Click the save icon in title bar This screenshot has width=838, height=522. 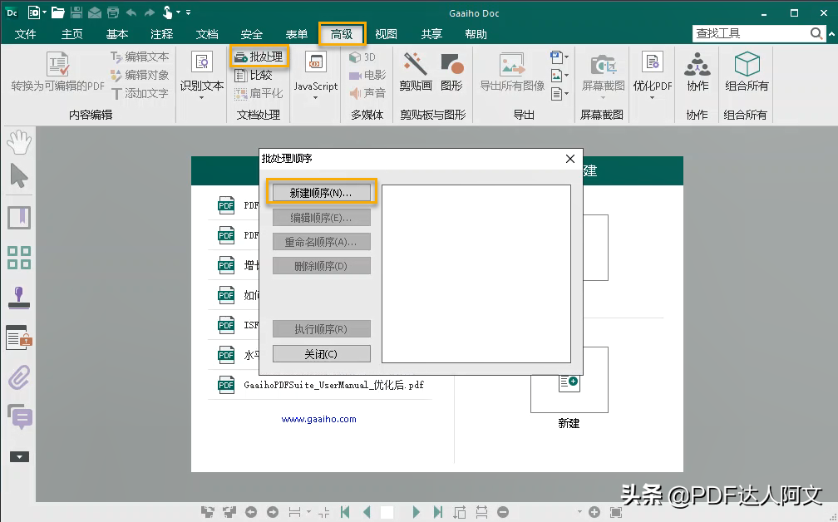pyautogui.click(x=76, y=12)
